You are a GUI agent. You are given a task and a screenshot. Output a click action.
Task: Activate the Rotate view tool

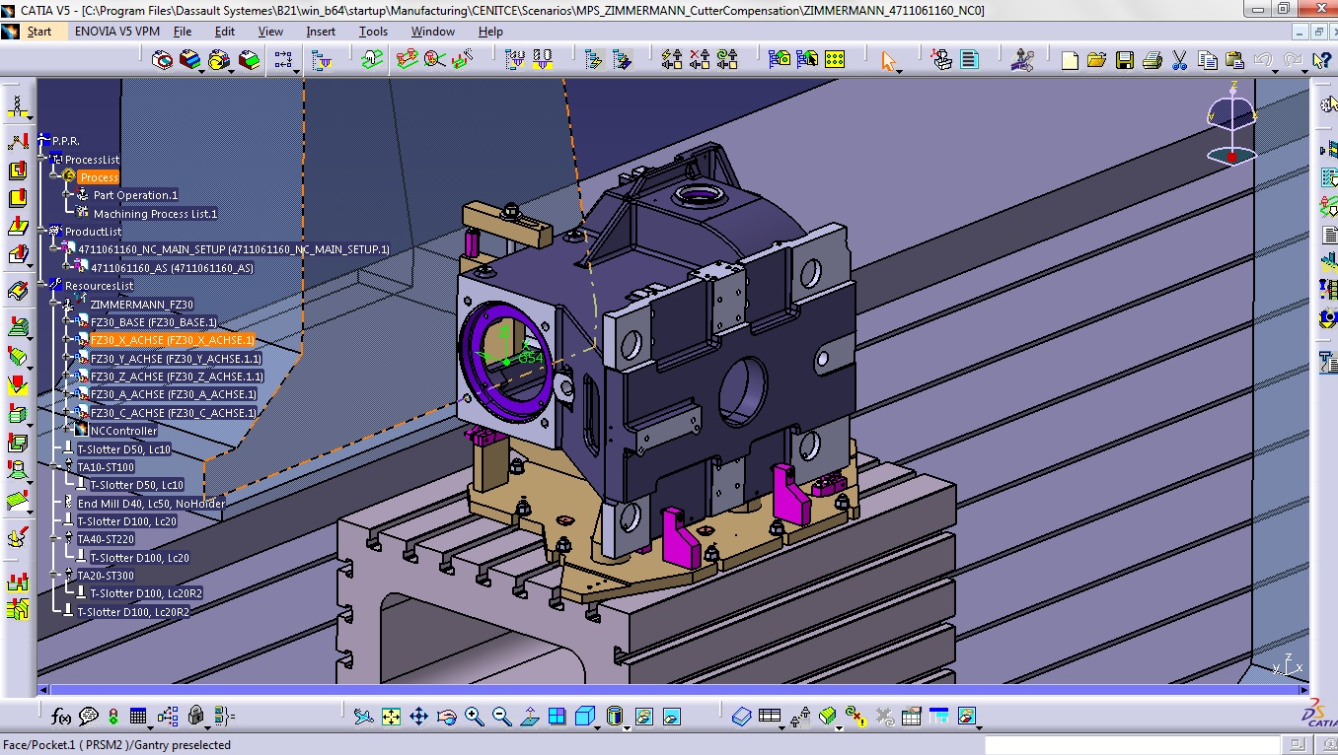pos(446,717)
